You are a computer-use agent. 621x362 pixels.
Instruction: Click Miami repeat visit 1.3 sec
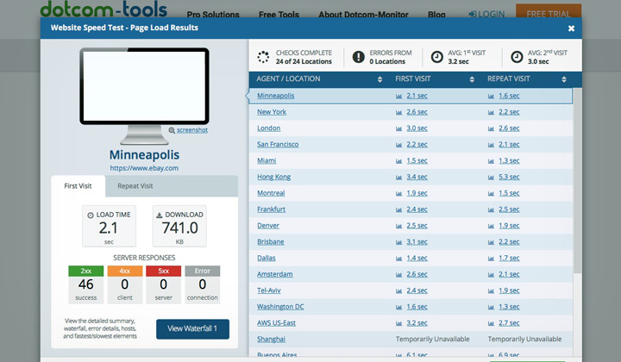(x=509, y=160)
